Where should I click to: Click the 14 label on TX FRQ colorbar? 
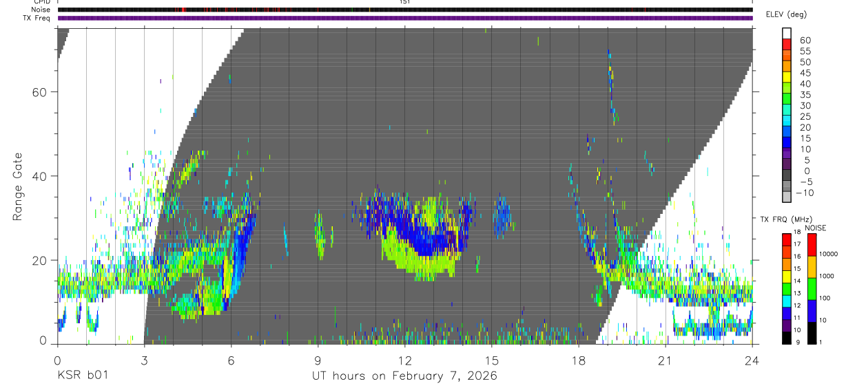[796, 281]
